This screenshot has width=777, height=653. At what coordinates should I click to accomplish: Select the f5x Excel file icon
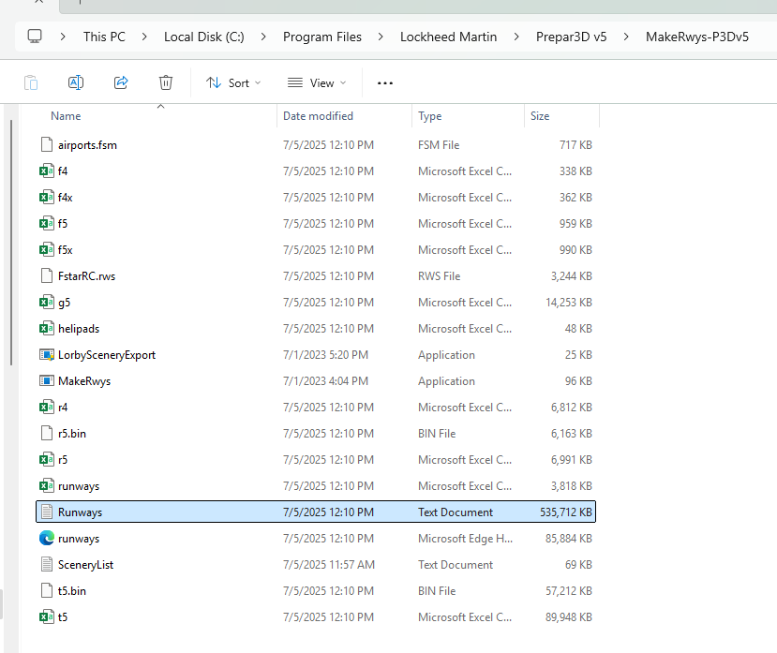click(47, 250)
